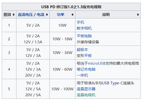Sort by 说明 column sort arrows
This screenshot has width=145, height=102.
138,14
